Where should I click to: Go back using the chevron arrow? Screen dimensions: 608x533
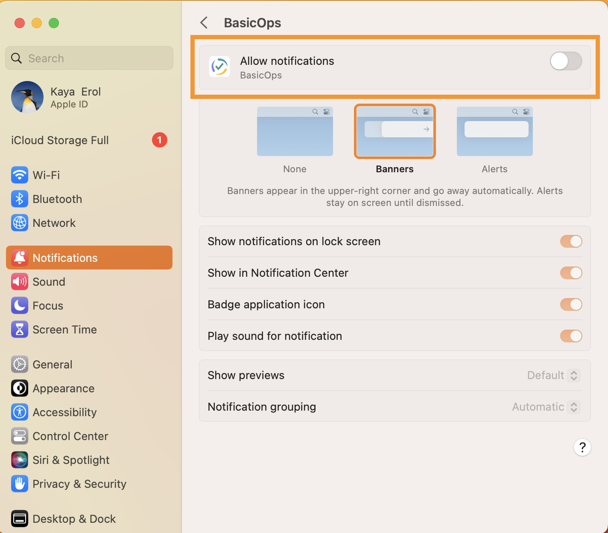point(204,23)
